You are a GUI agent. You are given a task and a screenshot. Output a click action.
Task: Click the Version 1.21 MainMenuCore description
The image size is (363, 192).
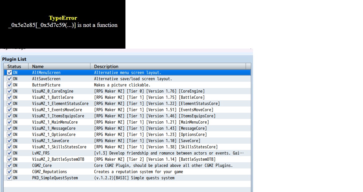click(x=152, y=122)
